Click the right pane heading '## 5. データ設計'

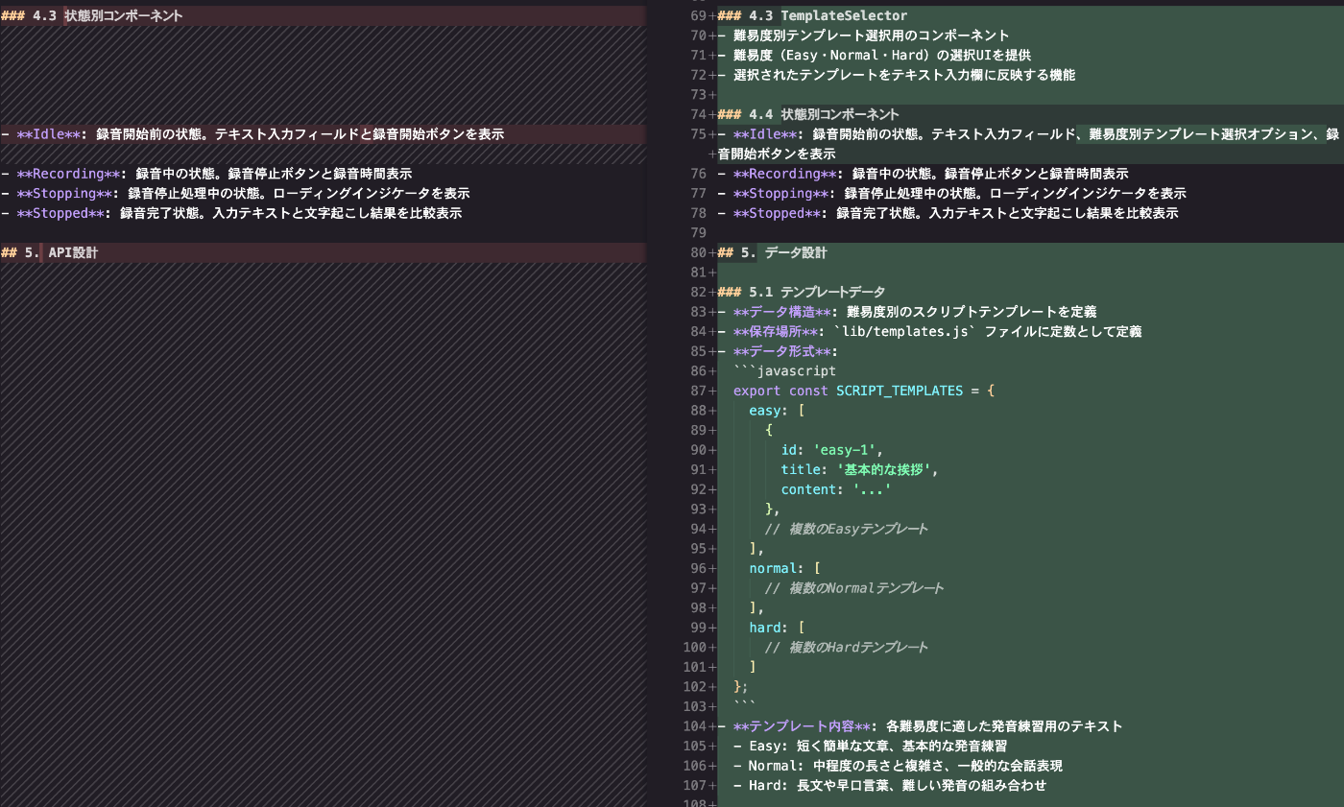tap(772, 253)
